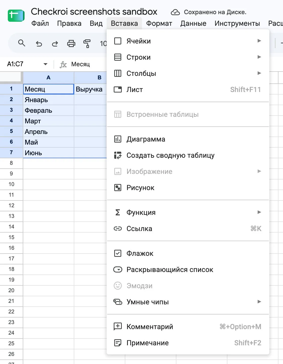Screen dimensions: 283x364
Task: Click the Google Sheets home logo
Action: (16, 16)
